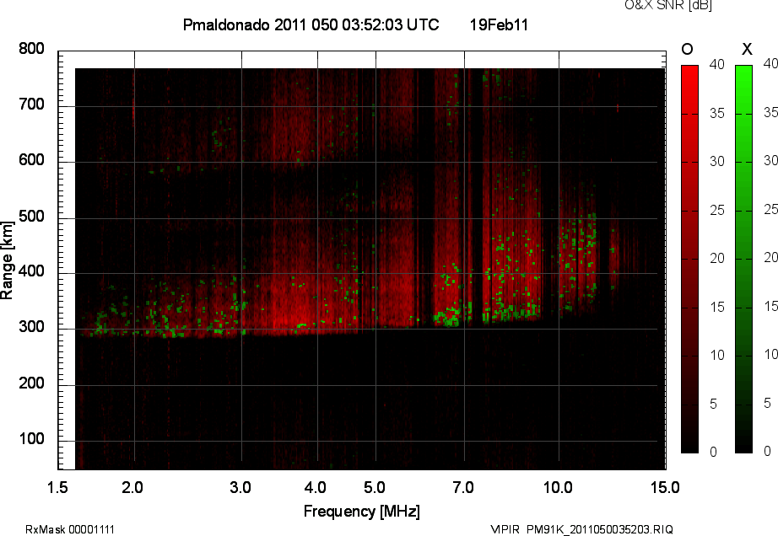Click the 3.0 tick on the frequency axis
This screenshot has width=778, height=536.
coord(241,487)
